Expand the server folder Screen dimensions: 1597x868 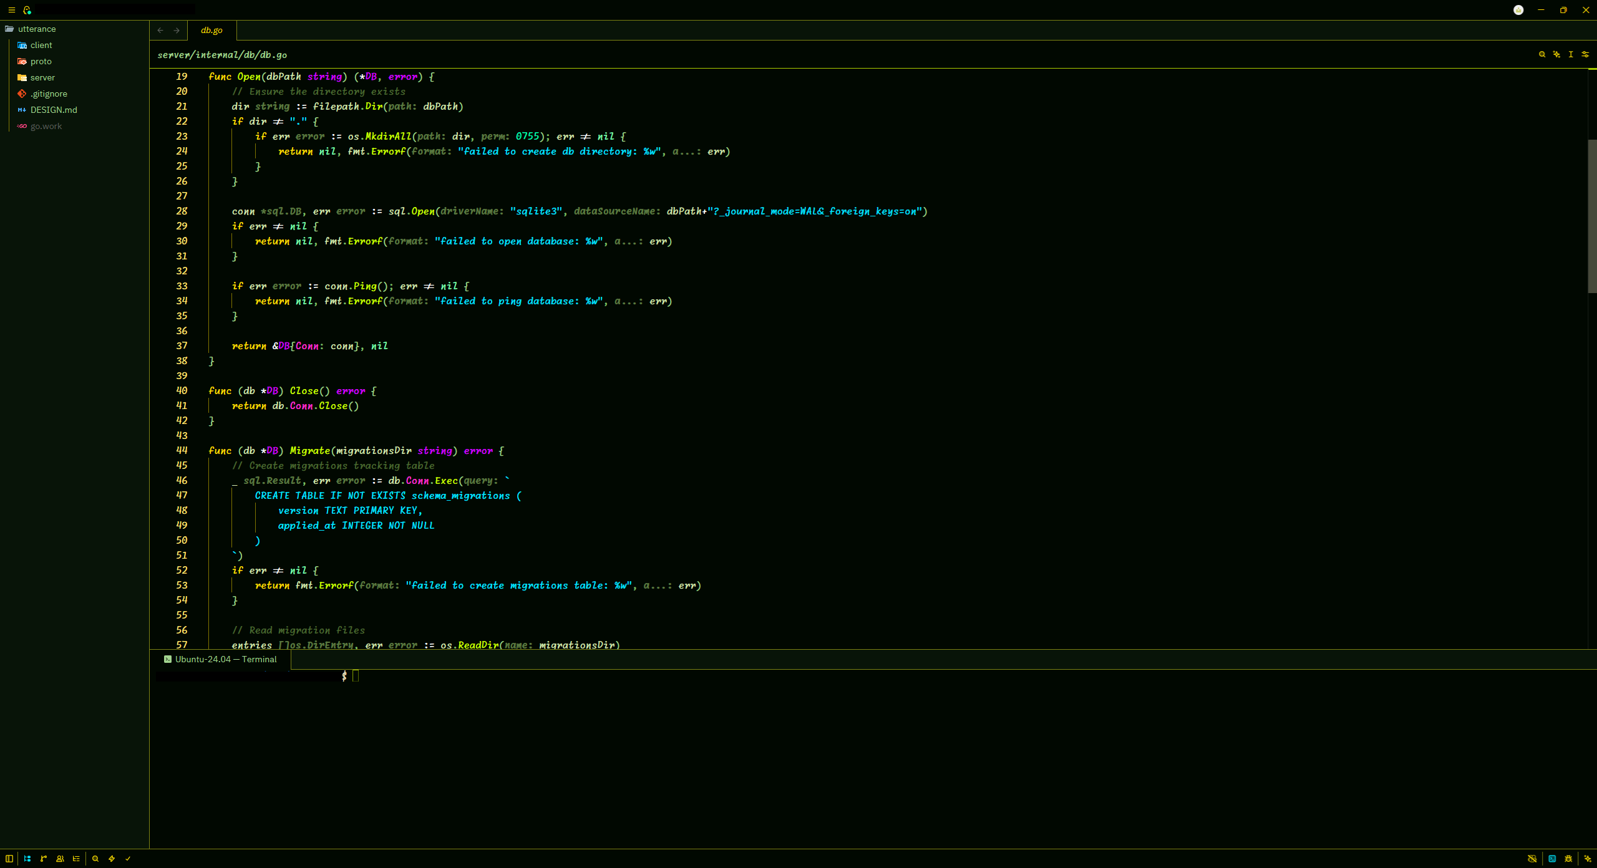74,77
